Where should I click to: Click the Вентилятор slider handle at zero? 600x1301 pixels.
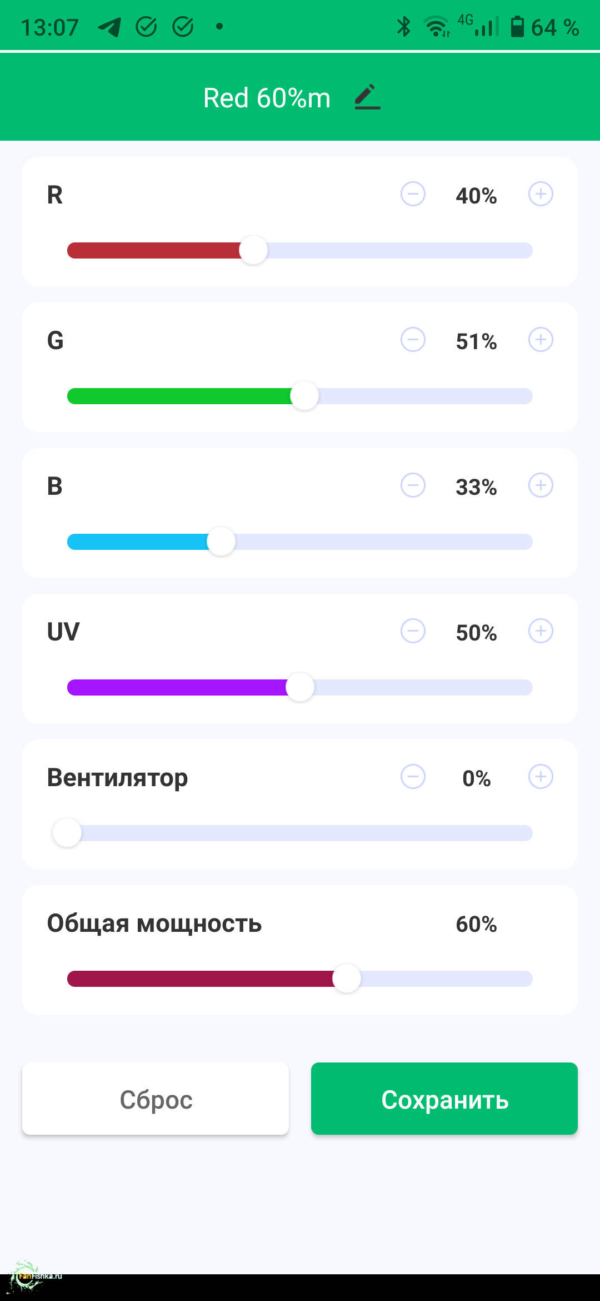click(67, 833)
